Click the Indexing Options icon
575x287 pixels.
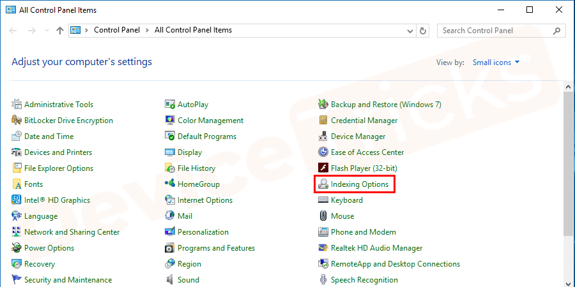point(323,184)
